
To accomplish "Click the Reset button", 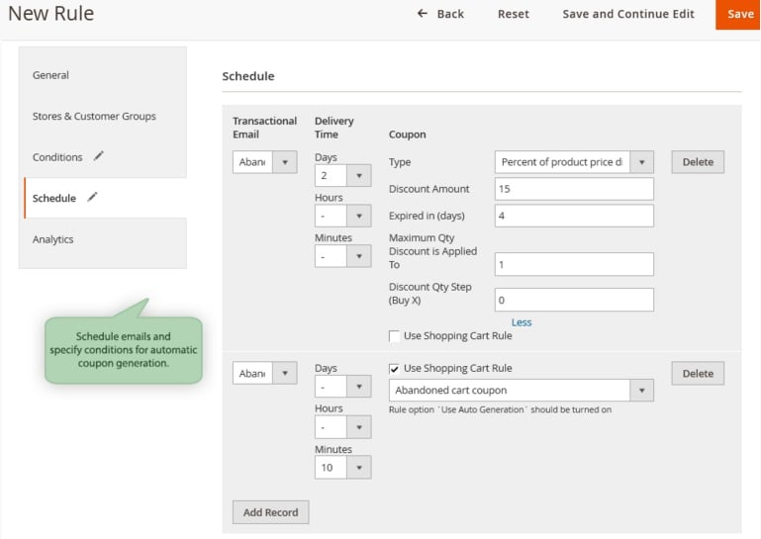I will click(514, 14).
